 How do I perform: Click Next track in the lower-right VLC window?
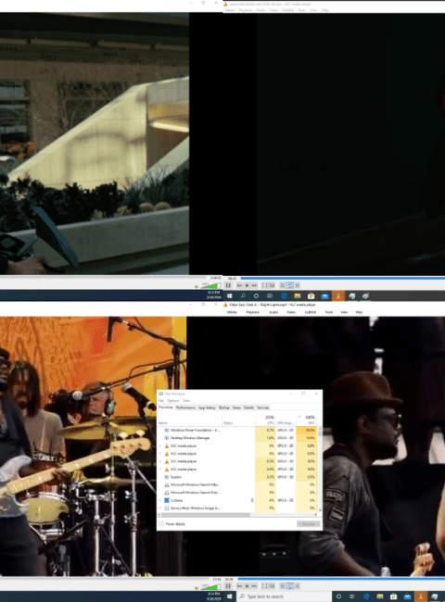254,586
